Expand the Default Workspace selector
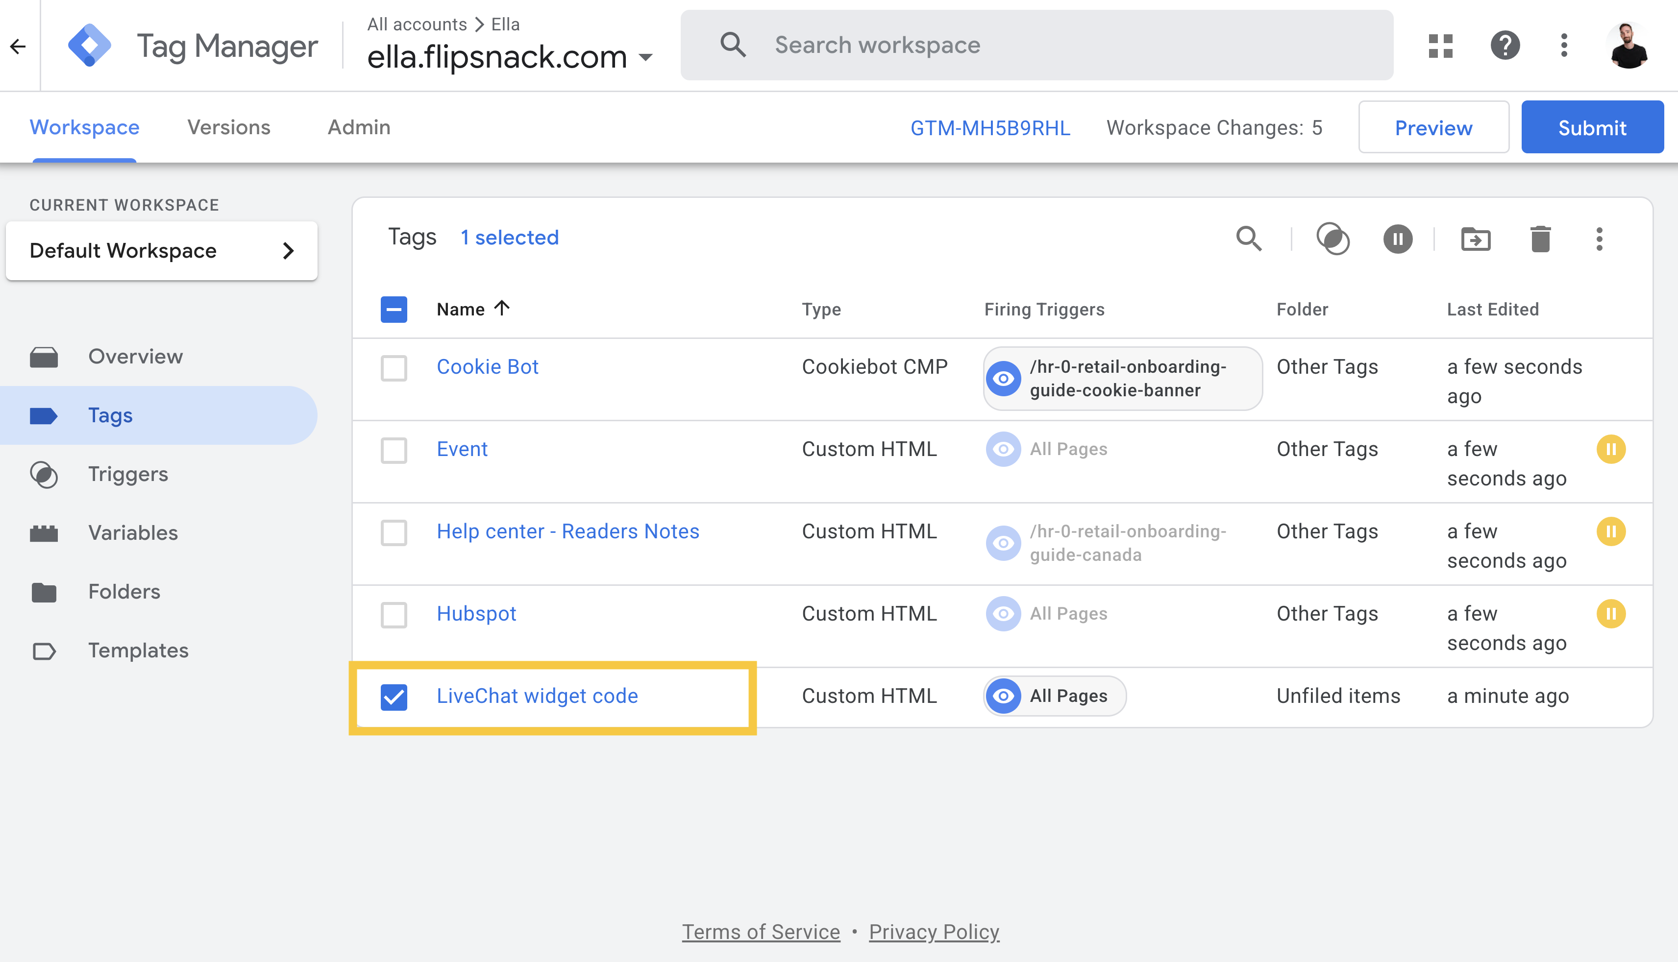Screen dimensions: 1678x962 (161, 250)
